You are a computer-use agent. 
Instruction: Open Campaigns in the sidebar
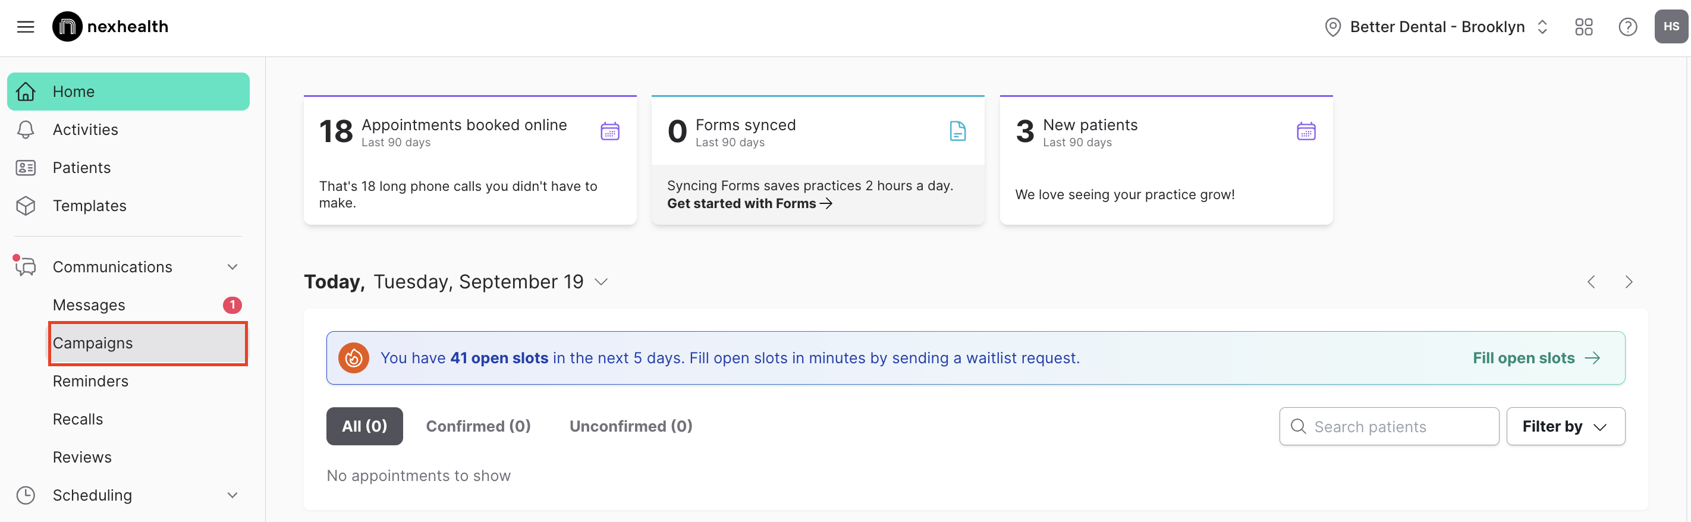[x=93, y=344]
